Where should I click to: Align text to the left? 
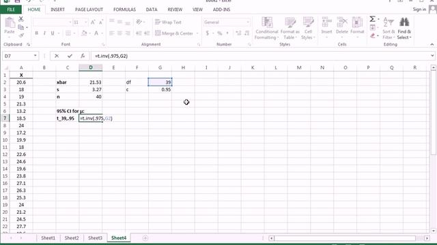tap(112, 33)
